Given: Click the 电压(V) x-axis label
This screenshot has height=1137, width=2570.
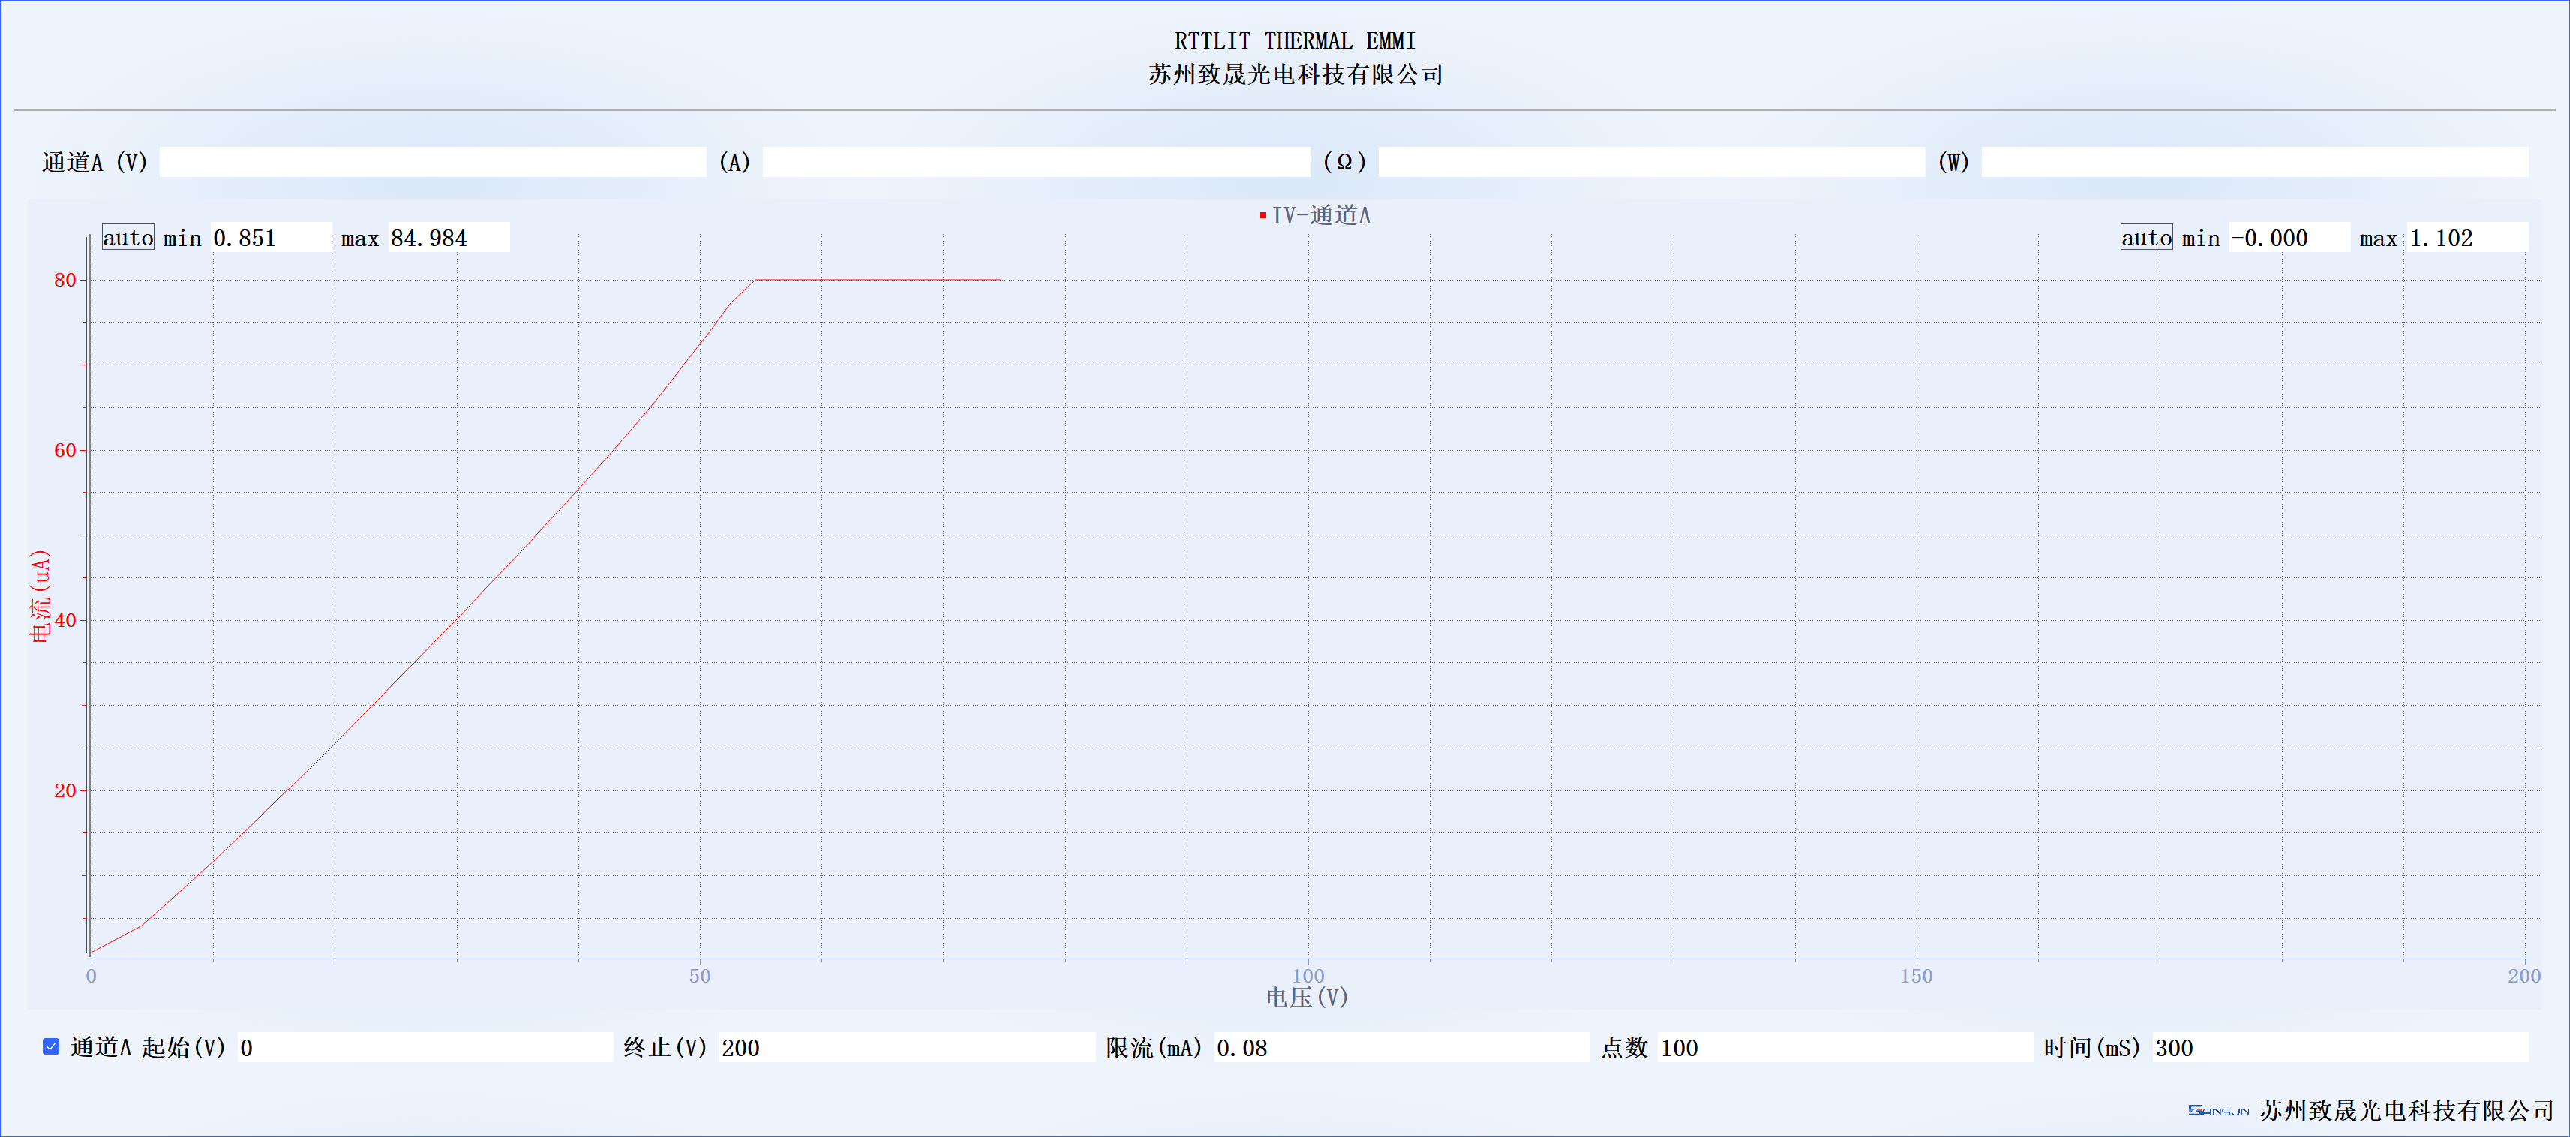Looking at the screenshot, I should 1307,996.
